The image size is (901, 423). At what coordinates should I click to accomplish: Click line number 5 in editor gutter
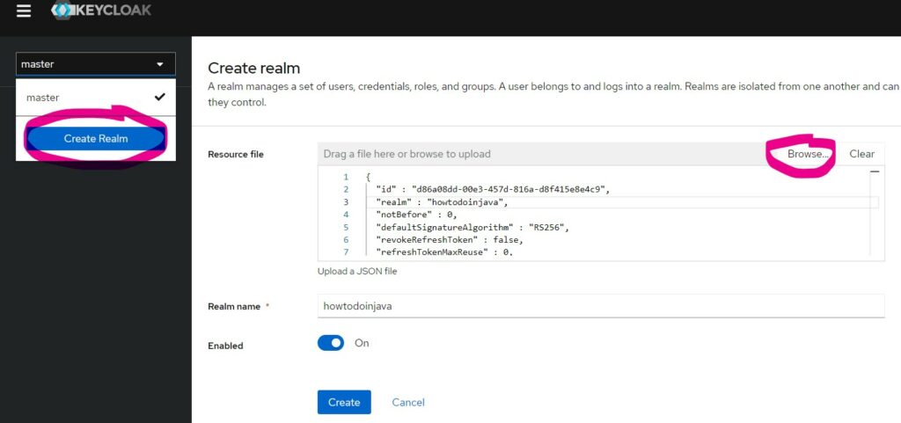(x=346, y=227)
